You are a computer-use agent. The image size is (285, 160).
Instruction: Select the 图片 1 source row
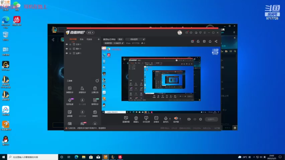83,49
